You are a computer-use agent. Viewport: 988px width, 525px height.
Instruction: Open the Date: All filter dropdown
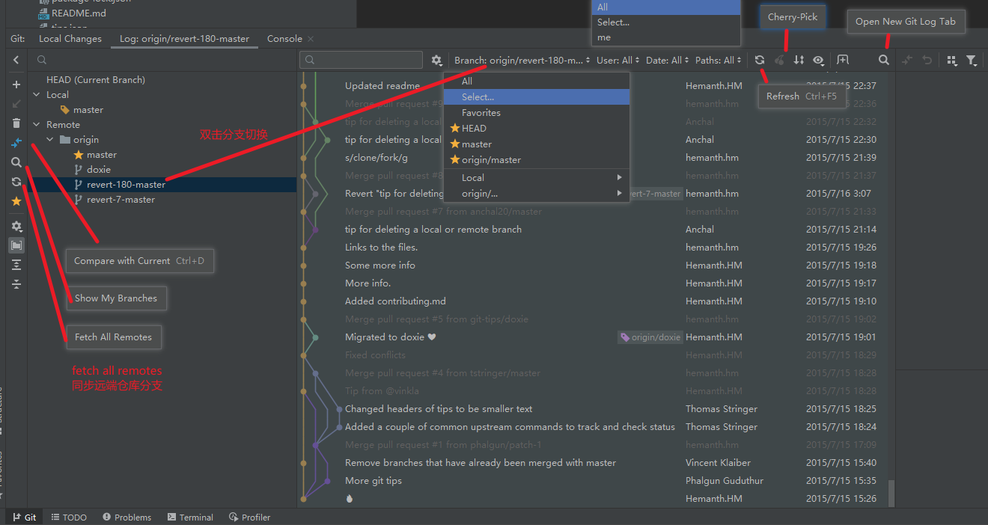click(x=665, y=60)
